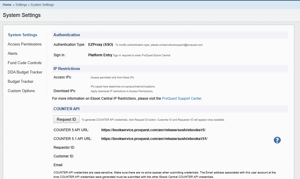The width and height of the screenshot is (300, 179).
Task: Click the Authentication Type label
Action: tap(69, 45)
